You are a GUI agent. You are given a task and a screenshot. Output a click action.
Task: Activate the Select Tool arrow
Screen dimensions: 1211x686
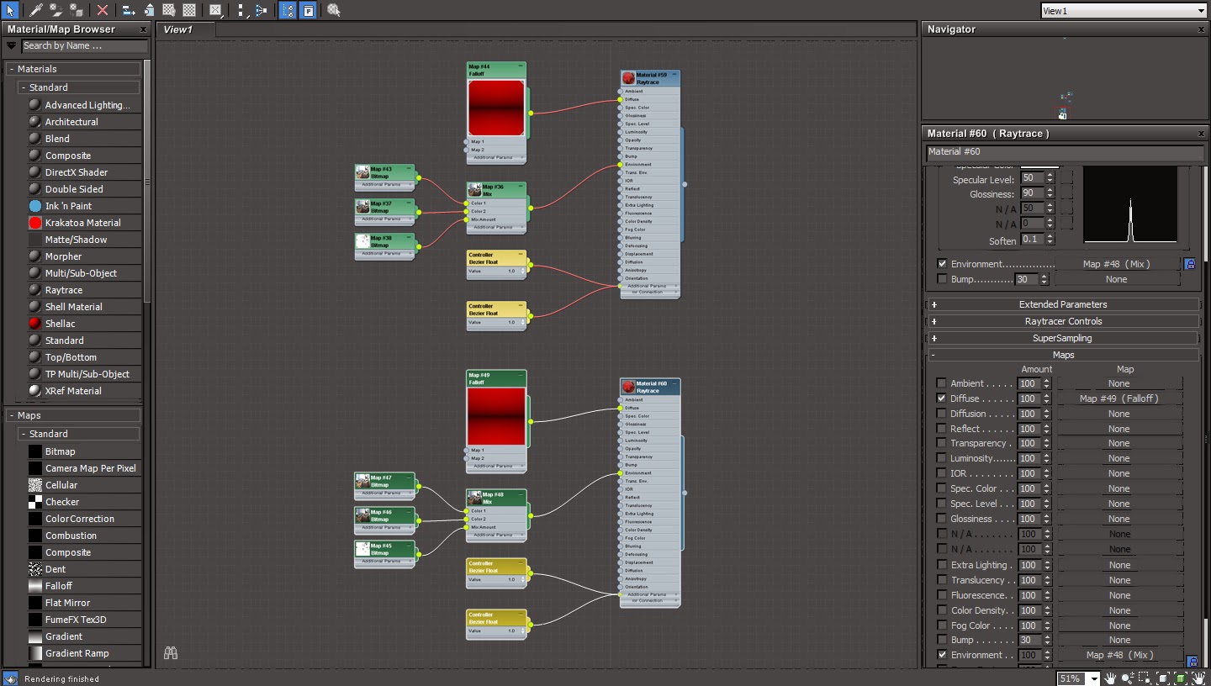(9, 10)
